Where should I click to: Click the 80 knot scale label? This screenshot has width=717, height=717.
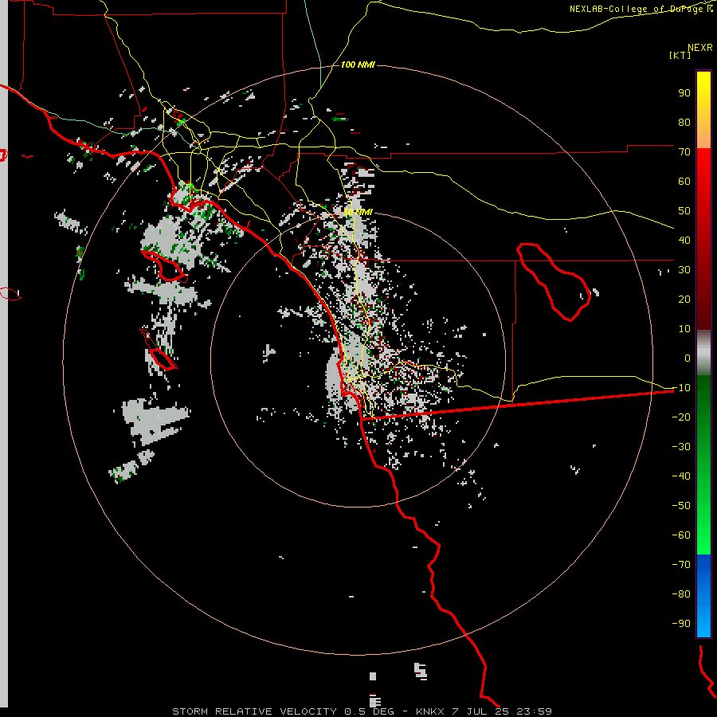(684, 122)
